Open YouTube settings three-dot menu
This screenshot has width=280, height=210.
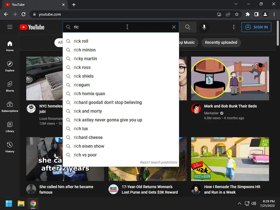pyautogui.click(x=234, y=27)
